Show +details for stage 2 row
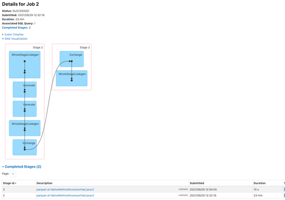Viewport: 285px width, 200px height. (x=183, y=196)
